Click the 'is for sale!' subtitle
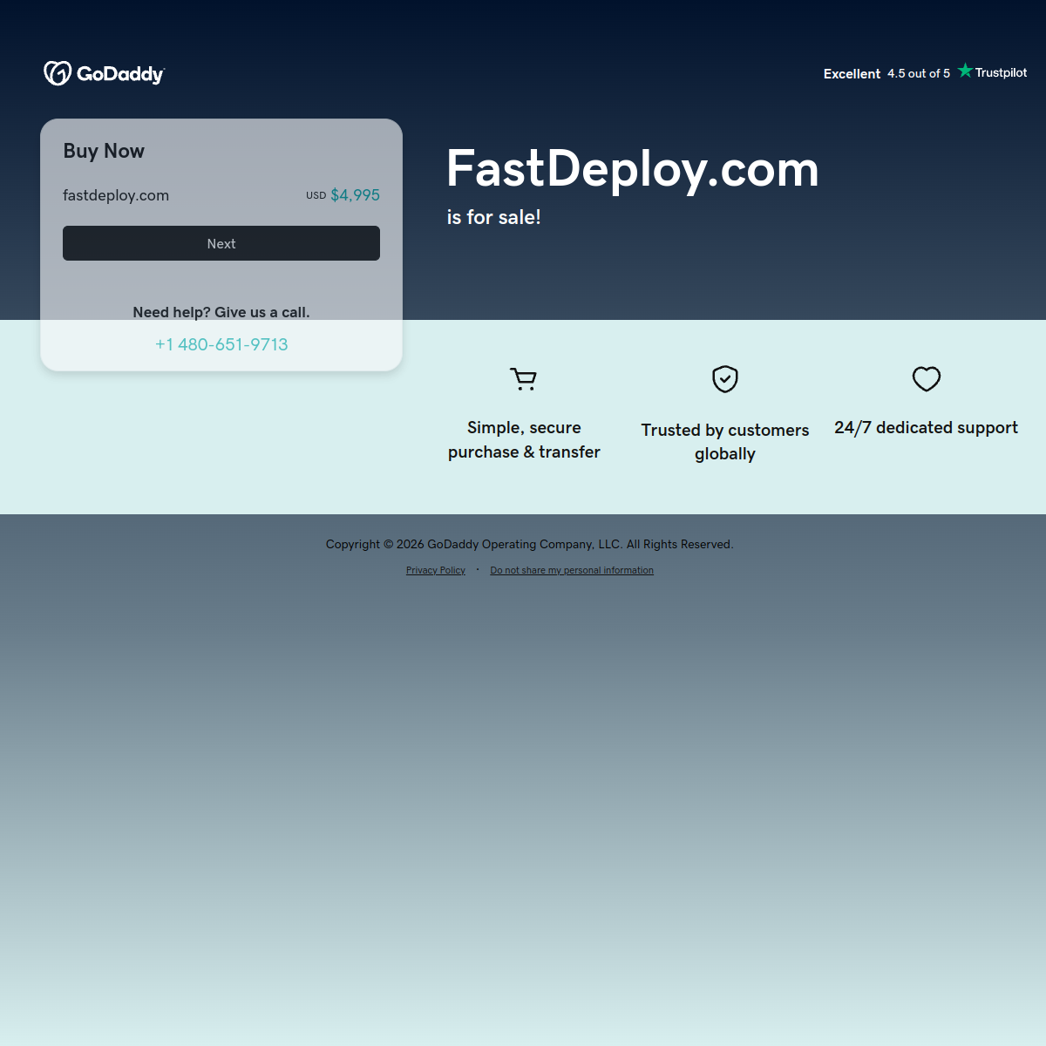 tap(494, 217)
